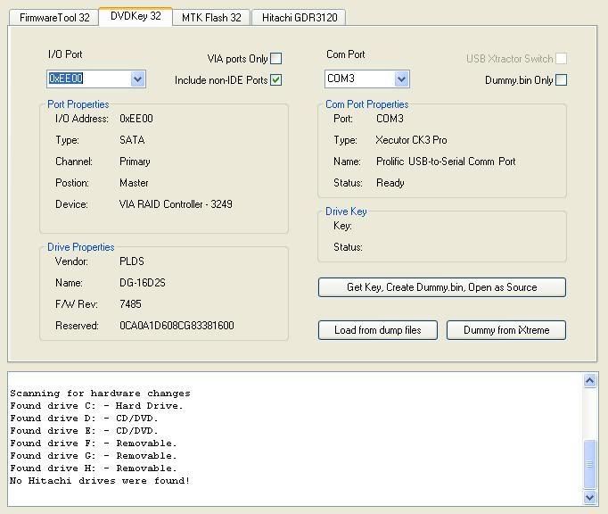The image size is (608, 514).
Task: Click log line Found drive E: CD/DVD
Action: pos(84,430)
